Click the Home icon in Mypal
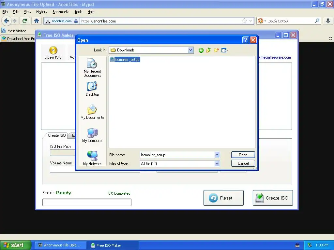334x250 pixels. coord(37,21)
